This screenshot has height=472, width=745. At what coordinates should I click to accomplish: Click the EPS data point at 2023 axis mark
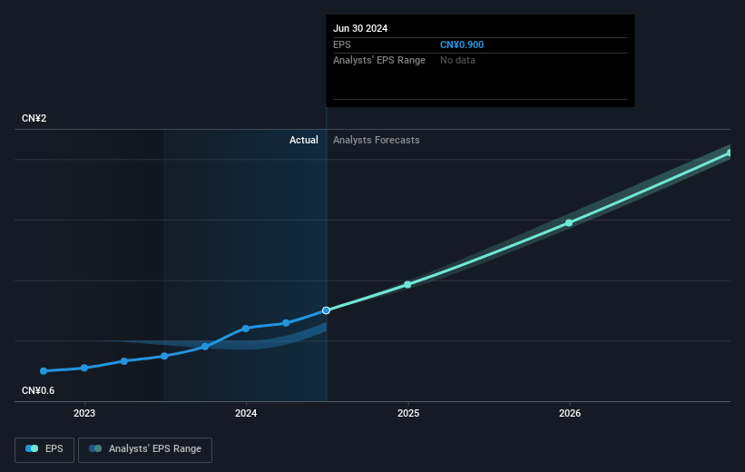[x=84, y=368]
